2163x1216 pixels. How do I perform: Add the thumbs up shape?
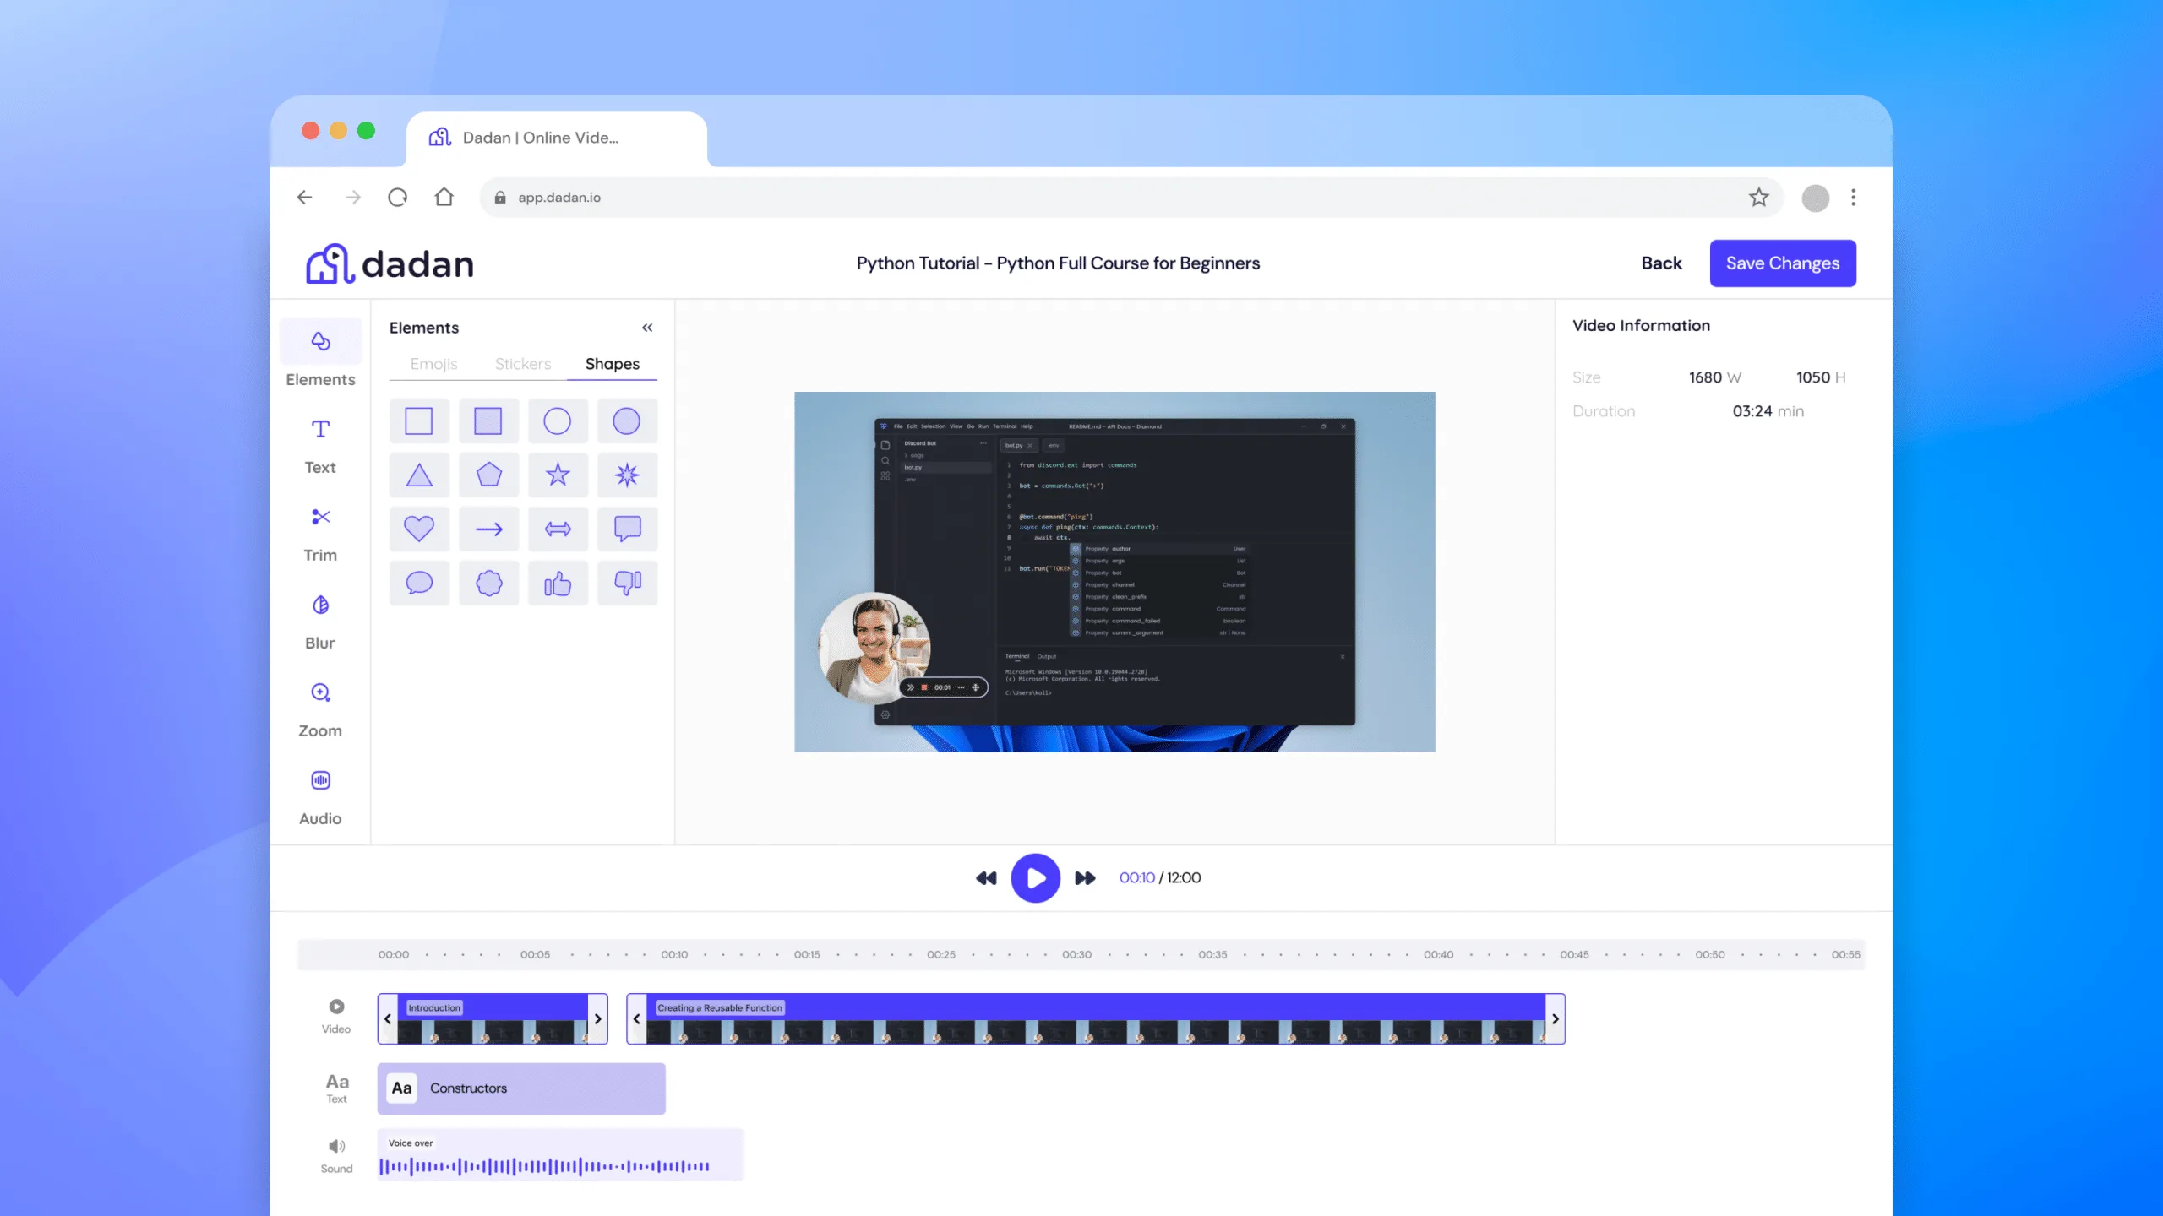click(x=558, y=583)
